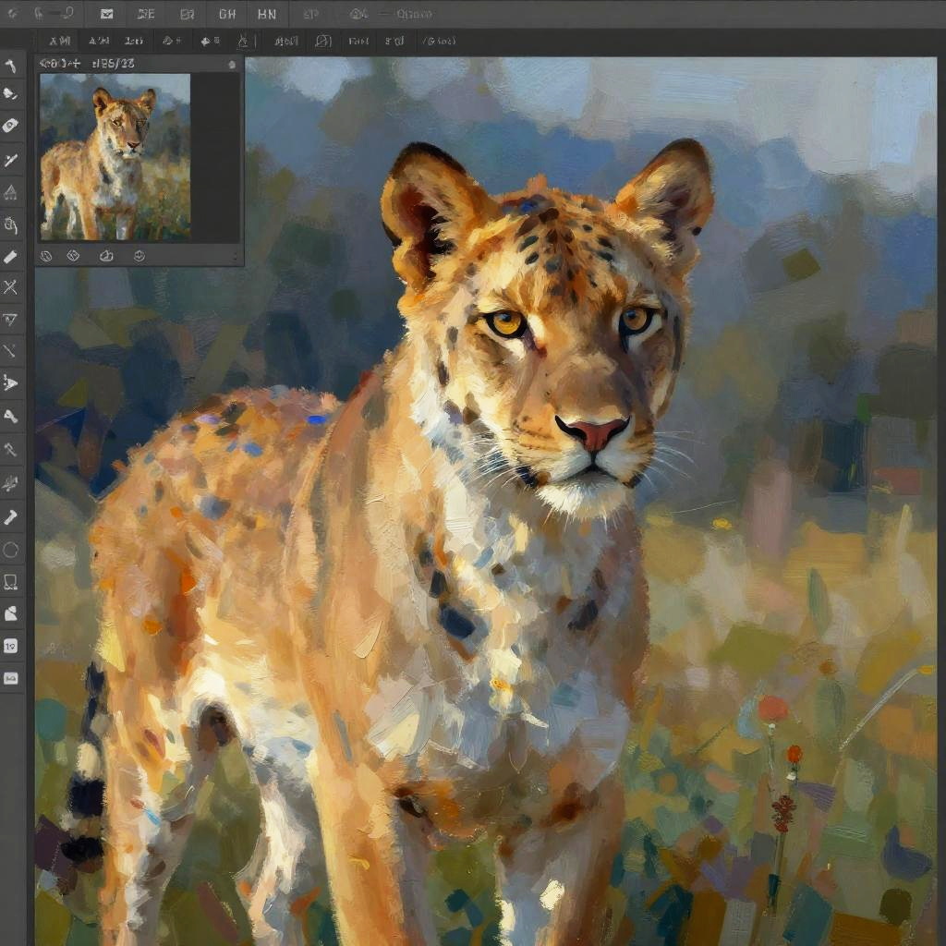Select the arrow pointer tool in left toolbar

tap(11, 382)
